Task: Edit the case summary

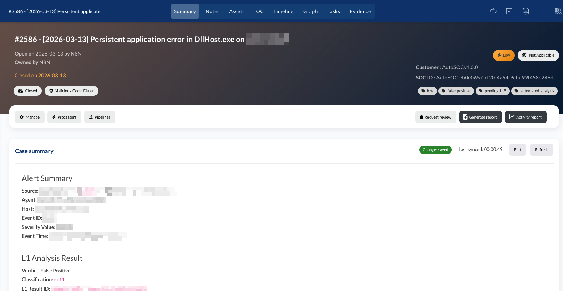Action: point(517,150)
